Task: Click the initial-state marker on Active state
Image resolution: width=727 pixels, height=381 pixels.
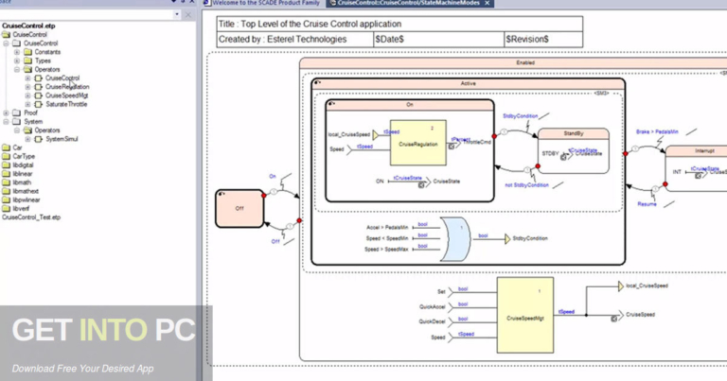Action: [318, 83]
